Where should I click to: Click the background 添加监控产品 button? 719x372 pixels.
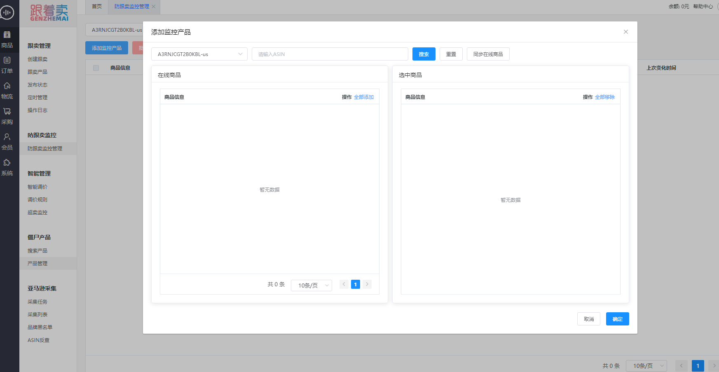pos(107,48)
